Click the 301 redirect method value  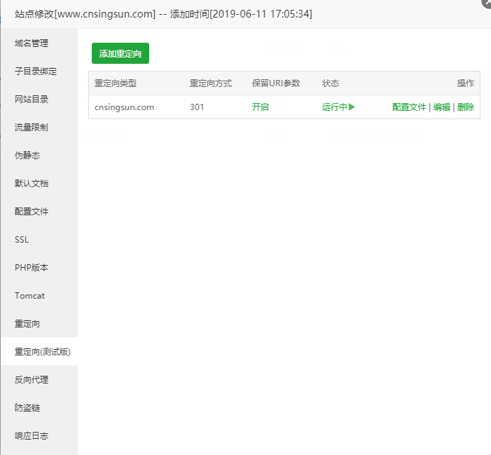point(197,107)
